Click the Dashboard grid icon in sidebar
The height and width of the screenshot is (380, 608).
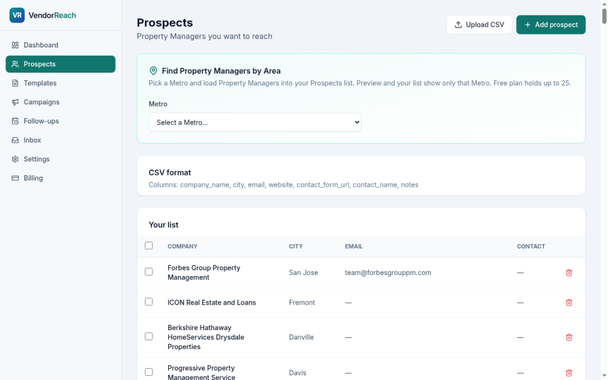click(x=15, y=45)
